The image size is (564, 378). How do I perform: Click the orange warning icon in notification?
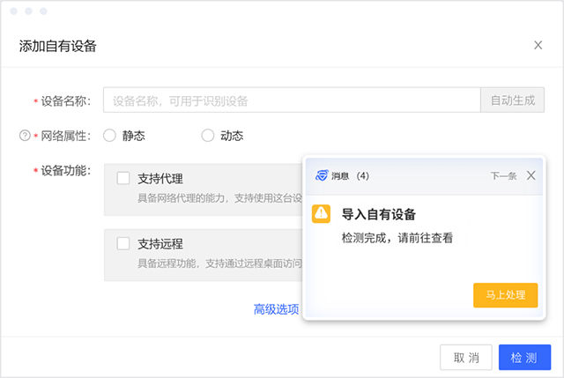(321, 214)
